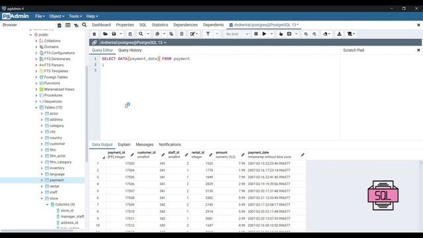This screenshot has width=423, height=238.
Task: Open the Query History tab
Action: coord(130,50)
